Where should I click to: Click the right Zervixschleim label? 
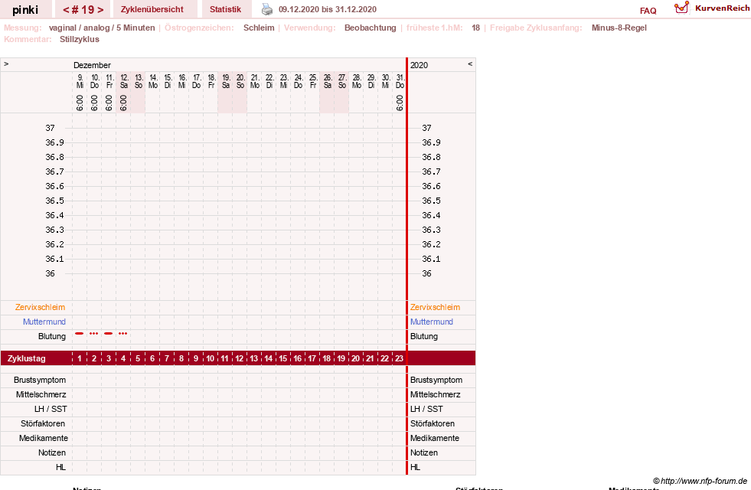(435, 307)
